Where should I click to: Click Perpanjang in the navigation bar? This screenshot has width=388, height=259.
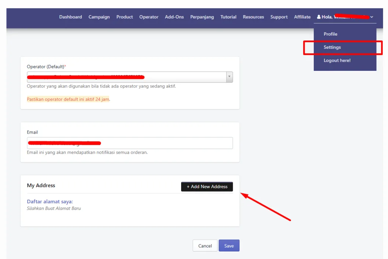pyautogui.click(x=202, y=17)
